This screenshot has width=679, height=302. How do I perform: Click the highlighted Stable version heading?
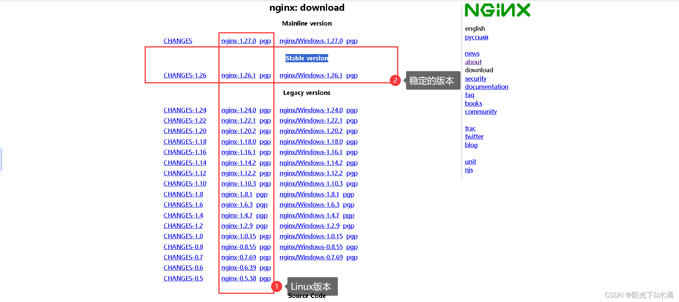pos(307,58)
